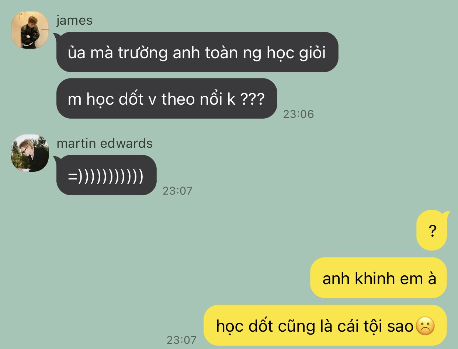This screenshot has height=349, width=458.
Task: Tap the 23:06 timestamp
Action: [x=298, y=114]
